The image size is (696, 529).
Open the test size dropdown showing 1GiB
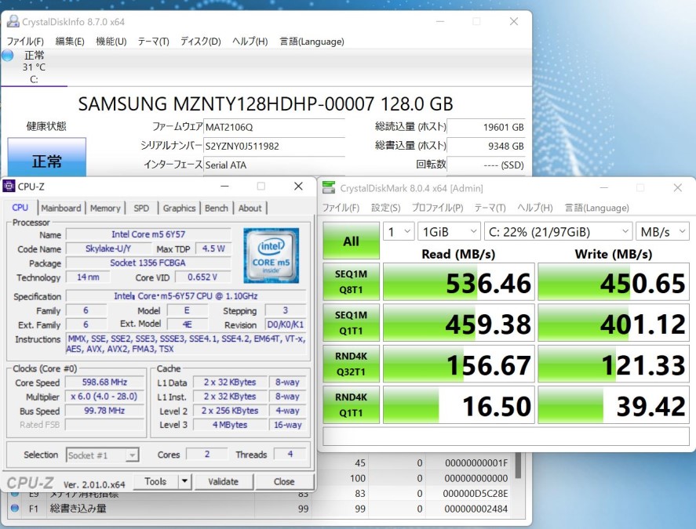coord(449,231)
